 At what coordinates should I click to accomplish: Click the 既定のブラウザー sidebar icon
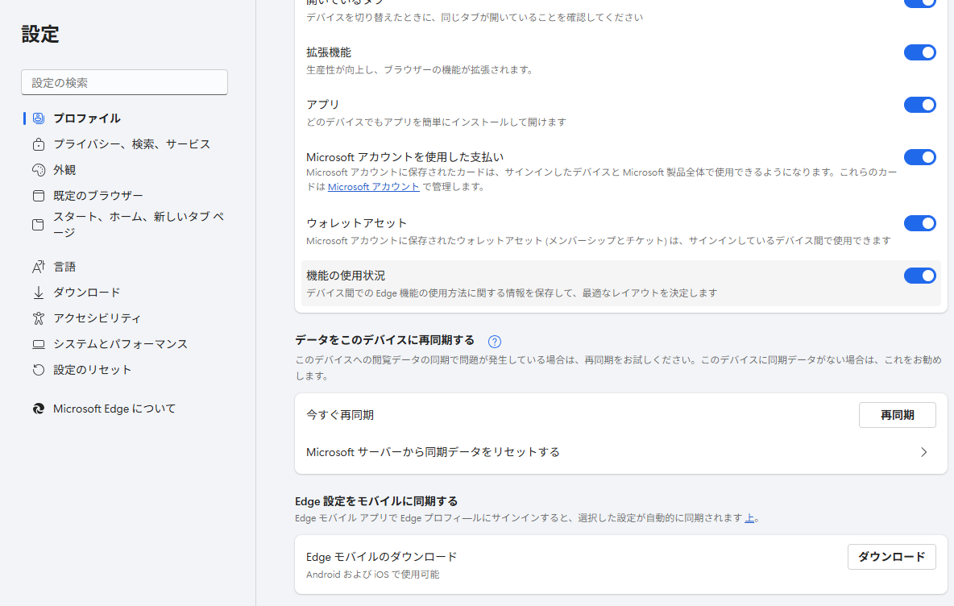point(39,195)
